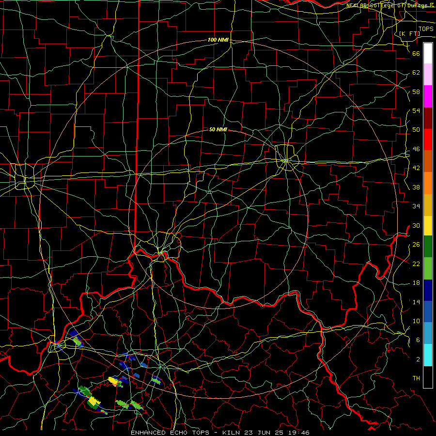Click the "50 NMI" range ring label
This screenshot has width=436, height=436.
[x=218, y=129]
